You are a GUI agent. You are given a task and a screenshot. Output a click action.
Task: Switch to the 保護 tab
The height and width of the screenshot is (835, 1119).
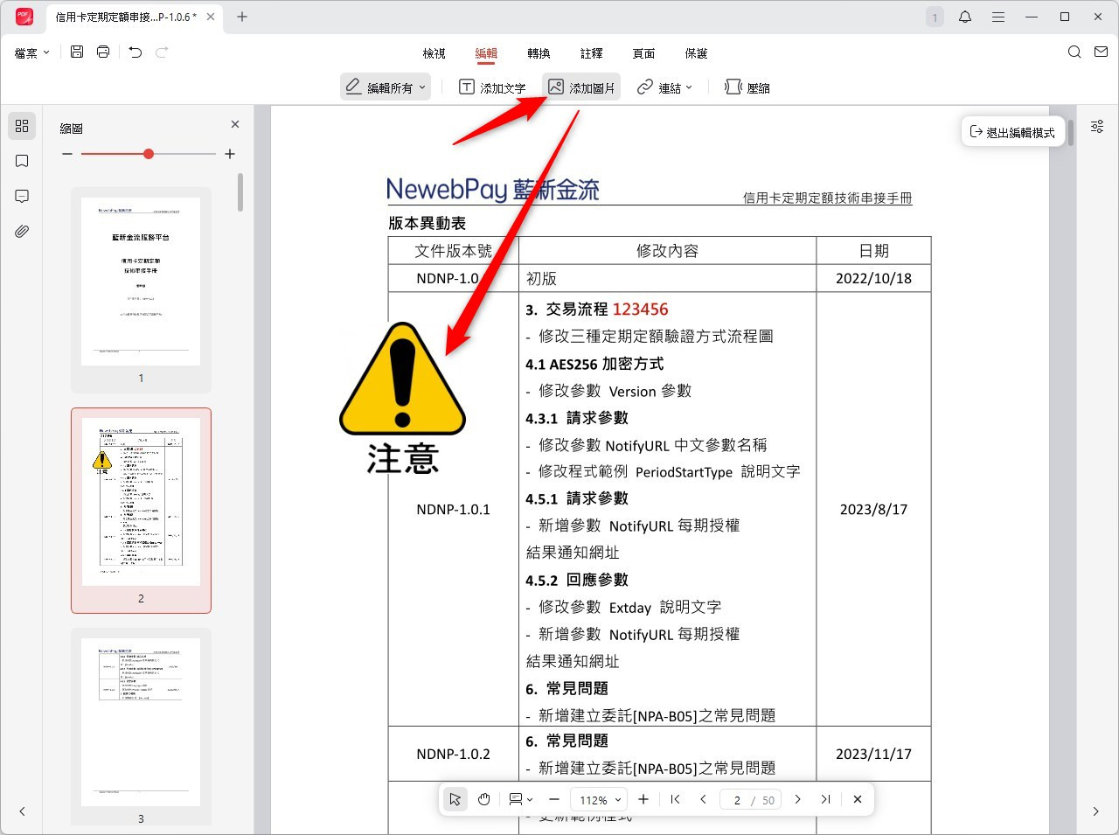pos(696,53)
